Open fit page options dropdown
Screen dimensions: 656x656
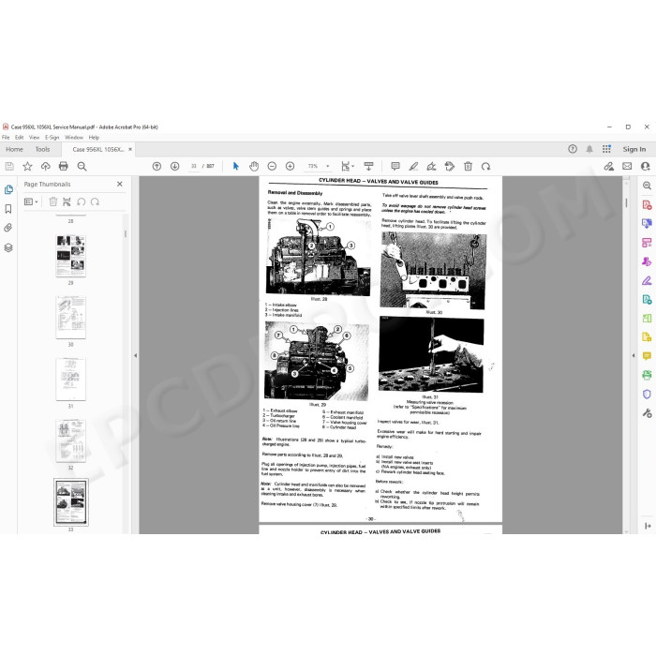pyautogui.click(x=348, y=167)
